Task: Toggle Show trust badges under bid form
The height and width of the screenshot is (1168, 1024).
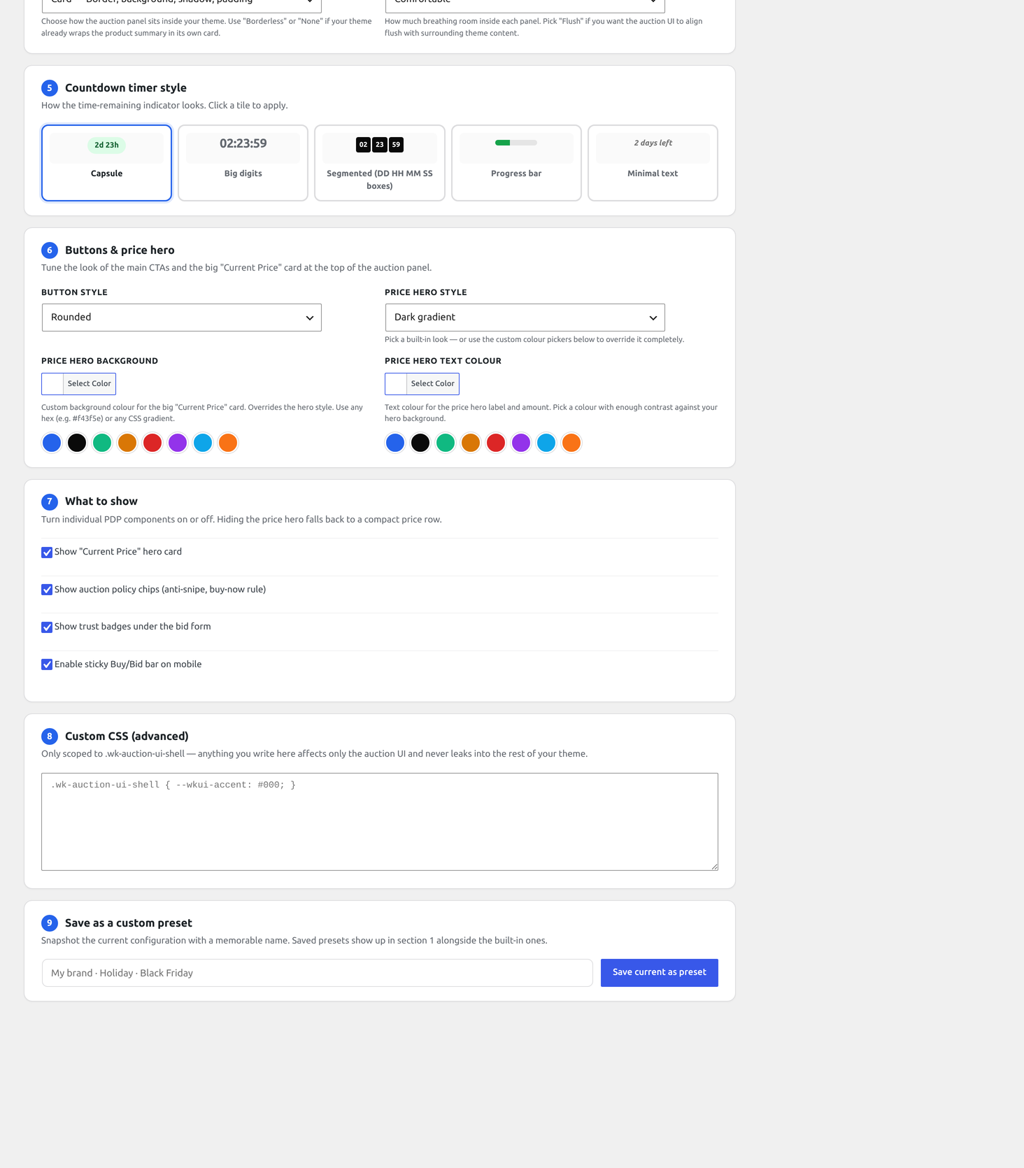Action: click(47, 627)
